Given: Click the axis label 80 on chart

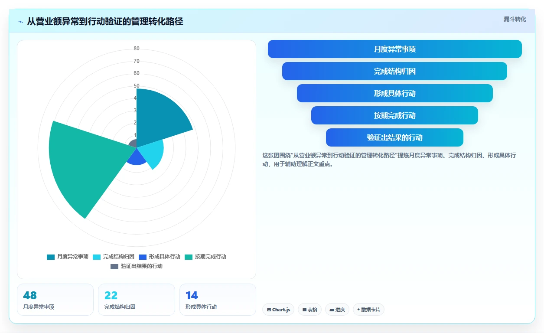Looking at the screenshot, I should point(137,49).
